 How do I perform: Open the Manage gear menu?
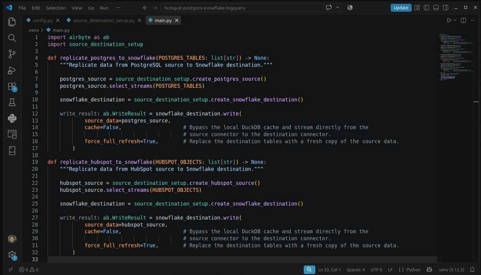tap(12, 255)
